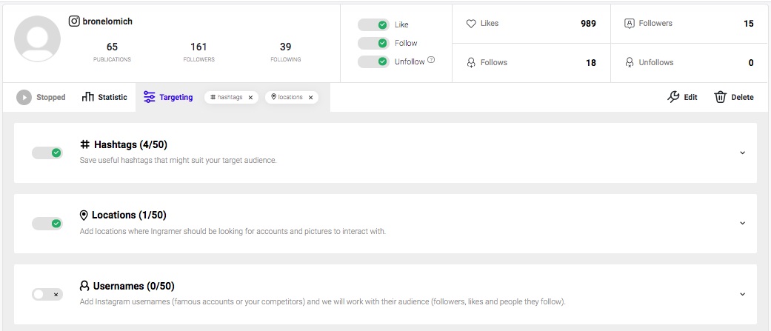Click the Followers stat icon
771x331 pixels.
pyautogui.click(x=630, y=24)
